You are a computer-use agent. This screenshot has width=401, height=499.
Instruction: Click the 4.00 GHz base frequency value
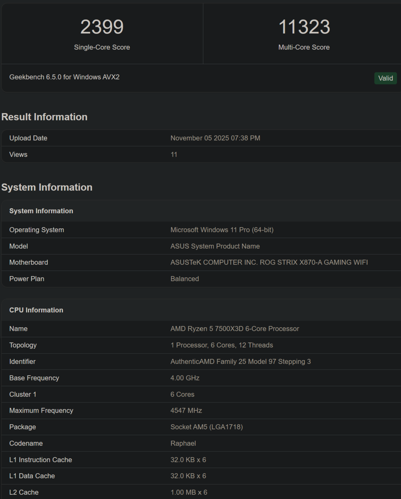click(185, 378)
